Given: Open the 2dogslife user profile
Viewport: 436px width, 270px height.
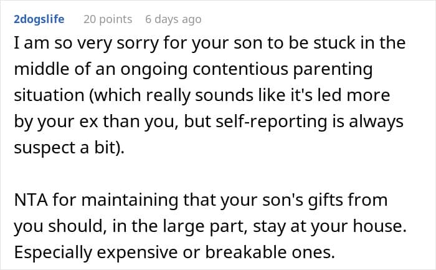Looking at the screenshot, I should click(x=39, y=19).
